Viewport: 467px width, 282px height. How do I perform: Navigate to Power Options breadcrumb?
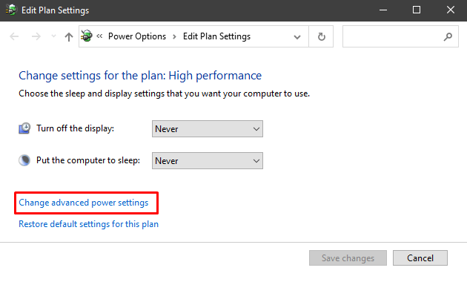pyautogui.click(x=137, y=36)
